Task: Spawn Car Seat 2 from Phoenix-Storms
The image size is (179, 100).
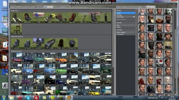Action: (x=27, y=44)
